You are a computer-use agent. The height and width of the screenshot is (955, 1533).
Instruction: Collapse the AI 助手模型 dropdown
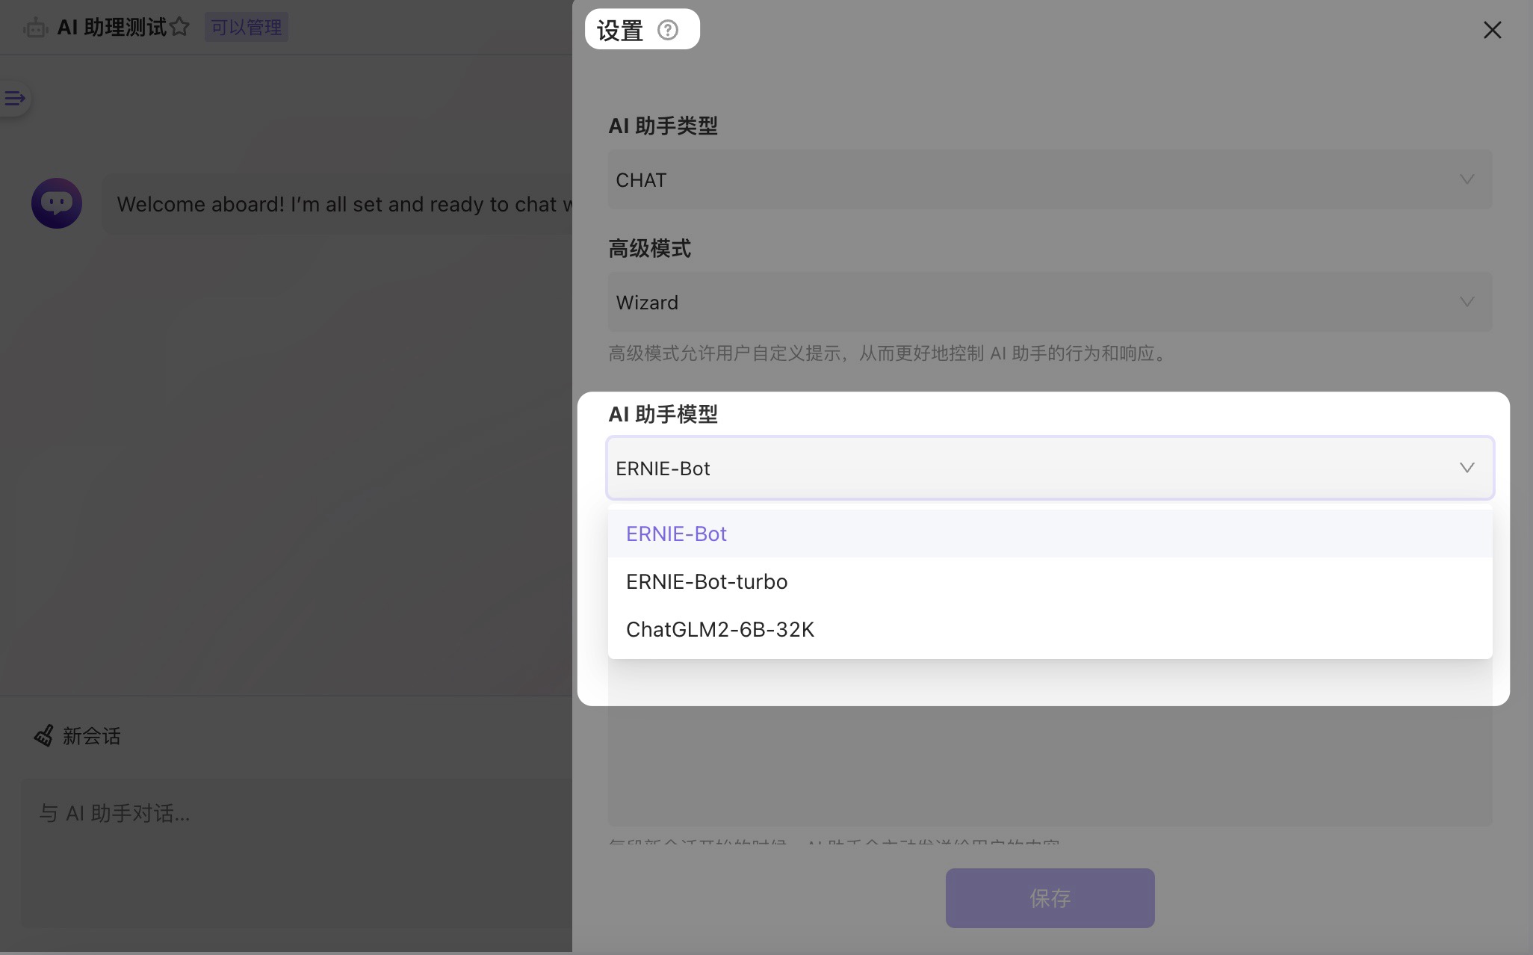coord(1467,468)
